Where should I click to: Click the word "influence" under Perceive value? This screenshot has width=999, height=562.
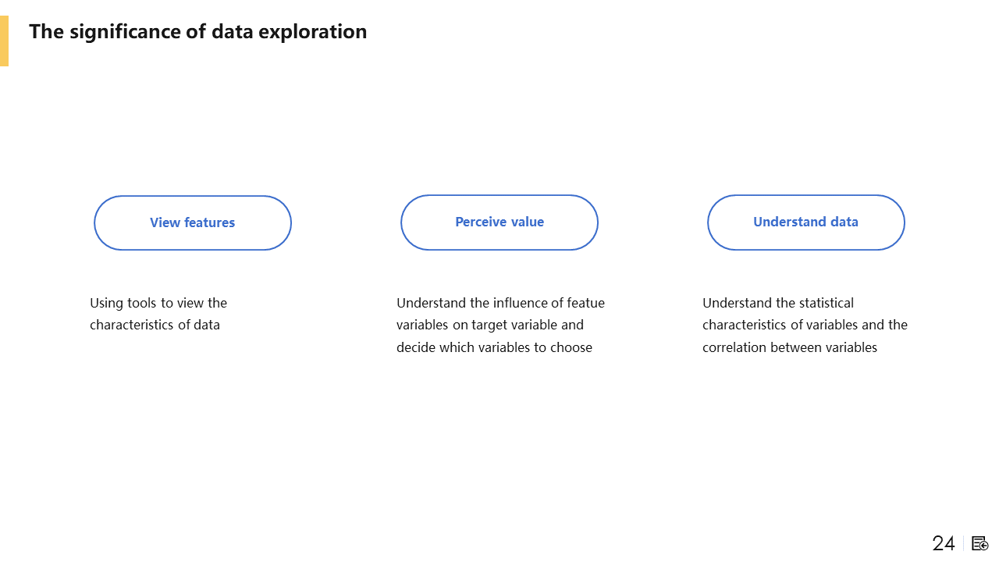click(x=520, y=303)
